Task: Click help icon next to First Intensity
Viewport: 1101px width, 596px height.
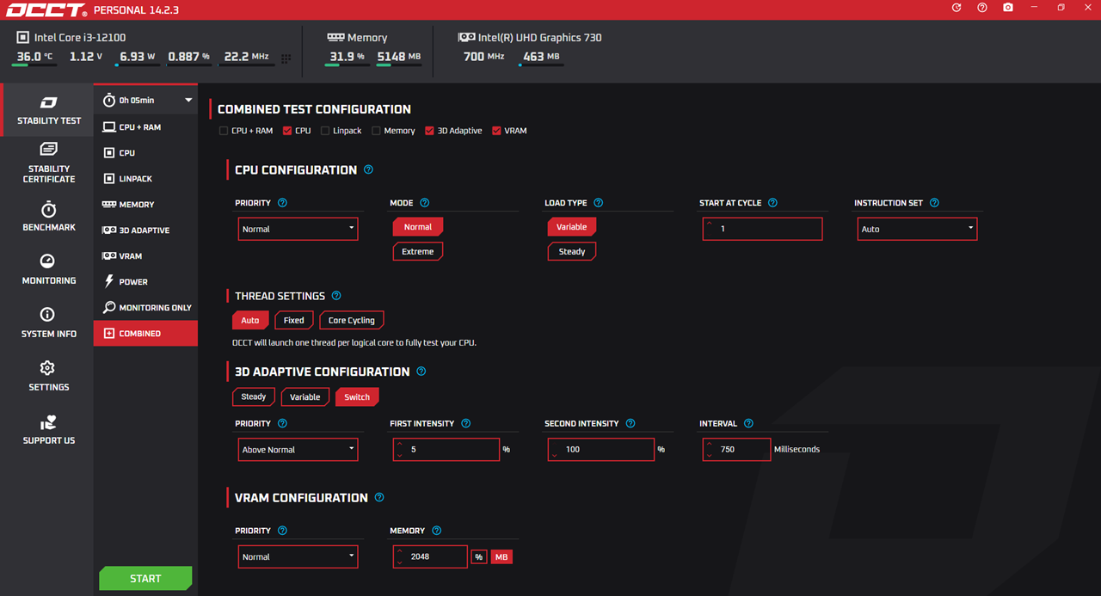Action: [x=465, y=424]
